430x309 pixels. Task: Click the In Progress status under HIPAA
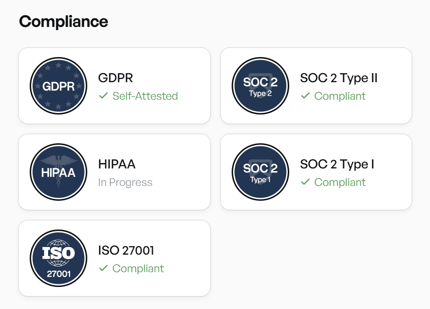click(125, 183)
